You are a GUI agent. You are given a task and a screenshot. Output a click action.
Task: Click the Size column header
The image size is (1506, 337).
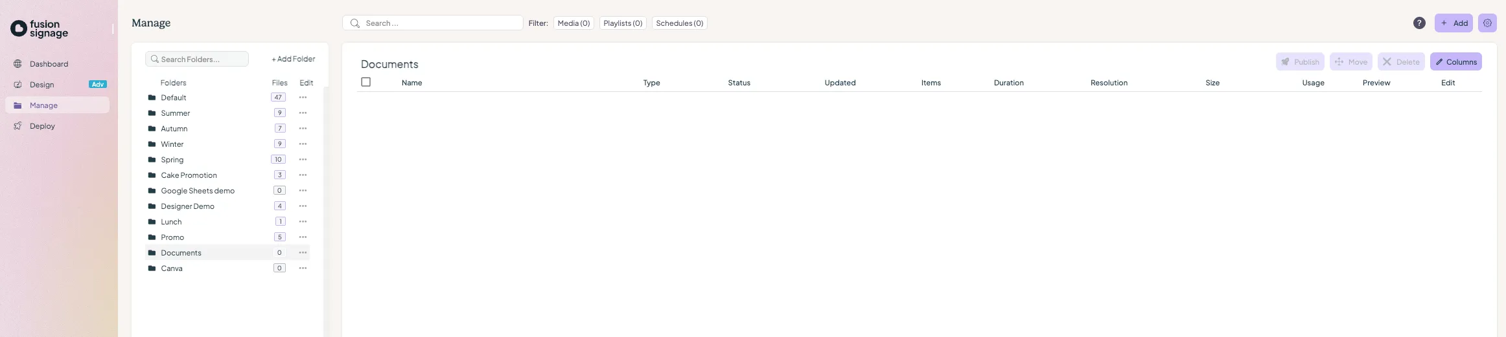pyautogui.click(x=1212, y=83)
